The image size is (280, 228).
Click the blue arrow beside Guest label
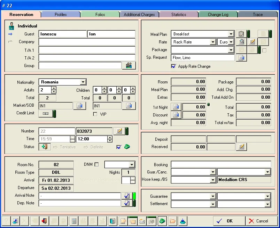(10, 34)
